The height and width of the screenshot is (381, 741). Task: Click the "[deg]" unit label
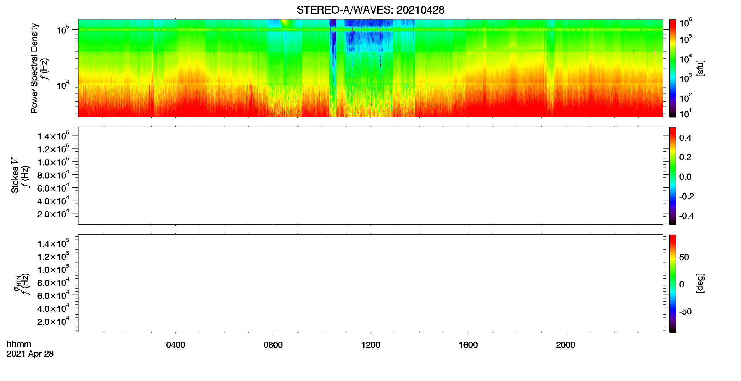pos(700,283)
